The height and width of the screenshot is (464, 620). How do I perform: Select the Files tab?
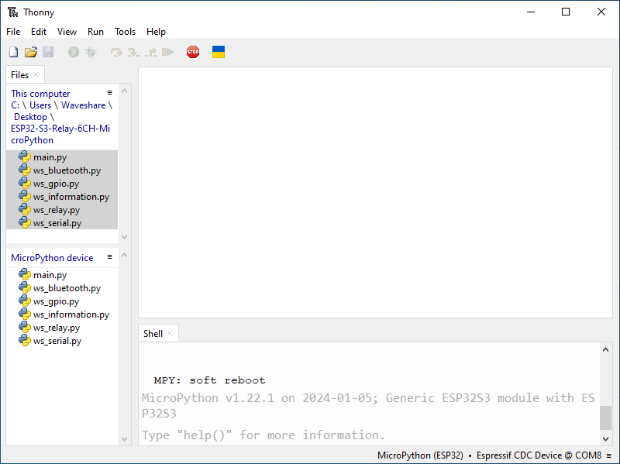pyautogui.click(x=20, y=74)
